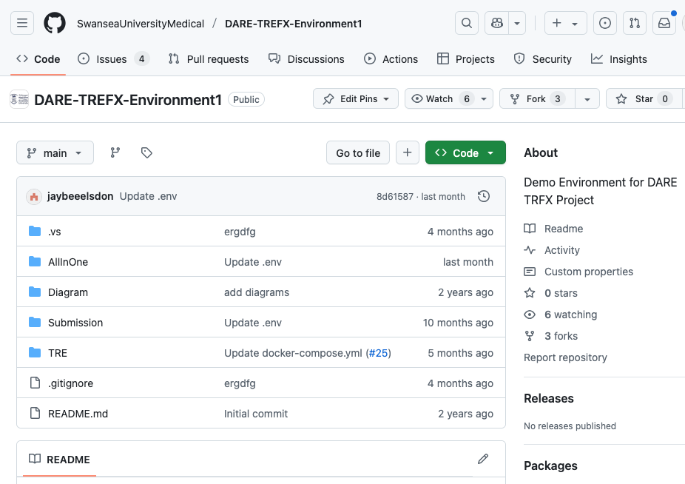View commit history clock icon
This screenshot has width=685, height=484.
click(484, 196)
